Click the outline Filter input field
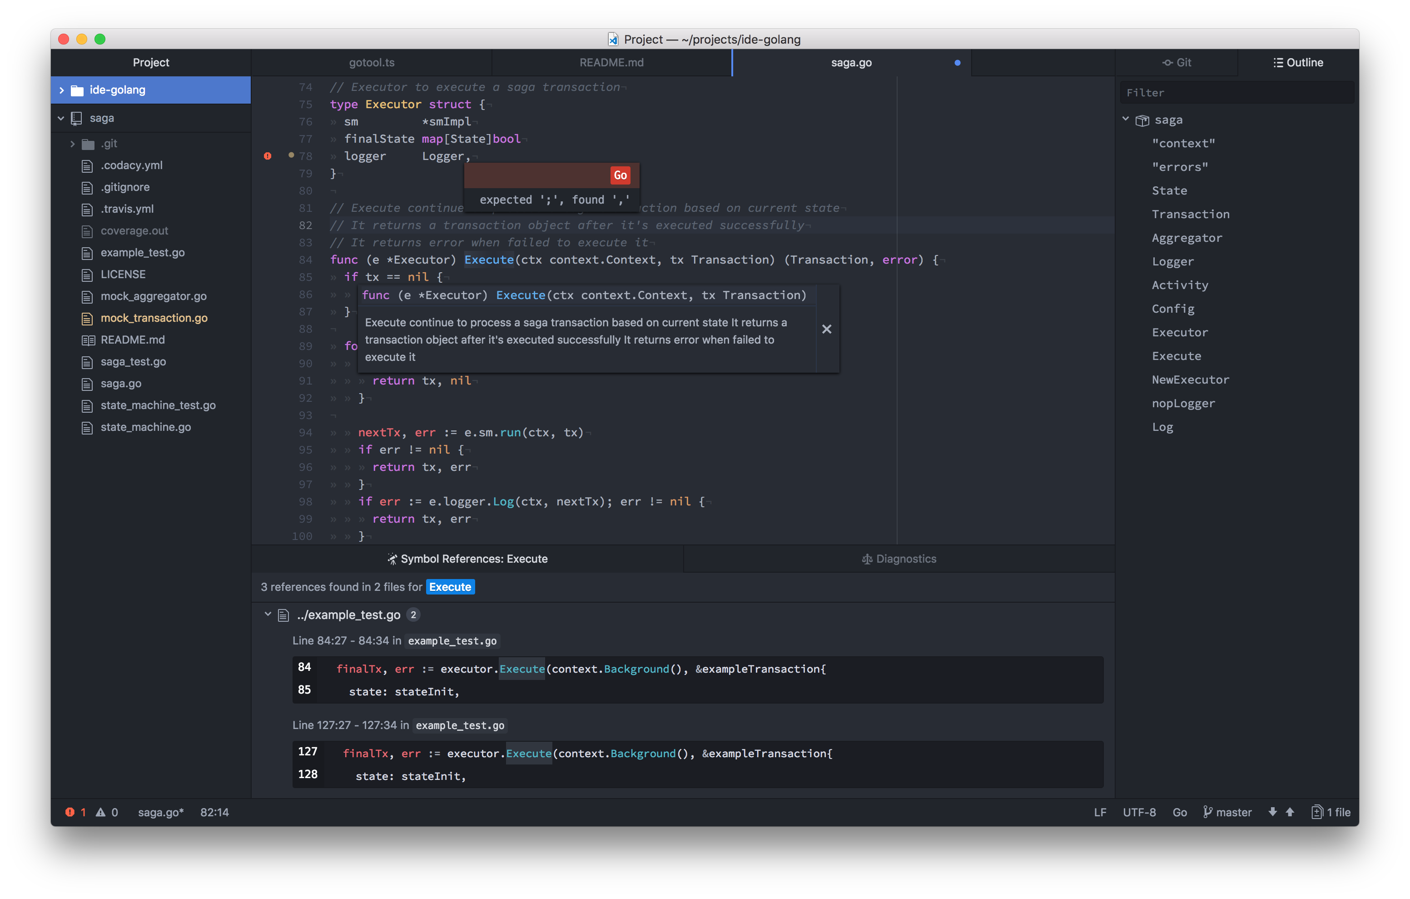Image resolution: width=1410 pixels, height=899 pixels. coord(1236,93)
